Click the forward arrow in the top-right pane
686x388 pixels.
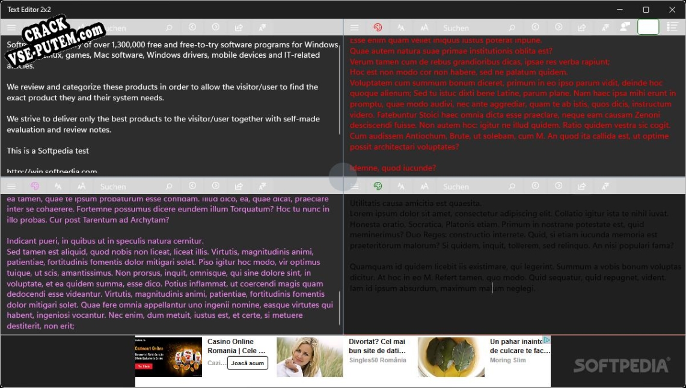click(x=559, y=27)
